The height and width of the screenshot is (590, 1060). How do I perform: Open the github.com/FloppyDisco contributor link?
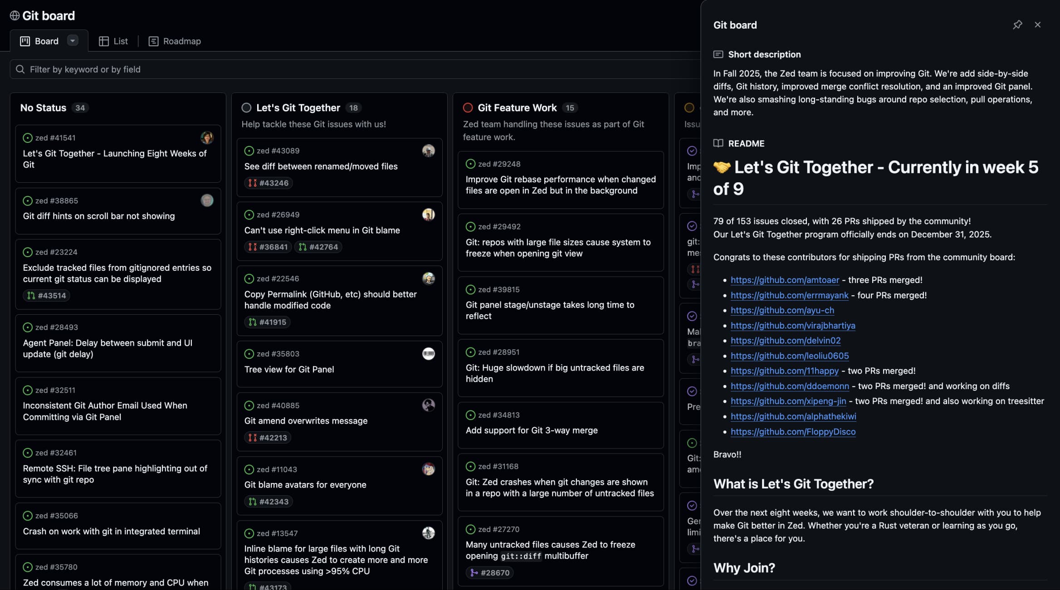[793, 431]
